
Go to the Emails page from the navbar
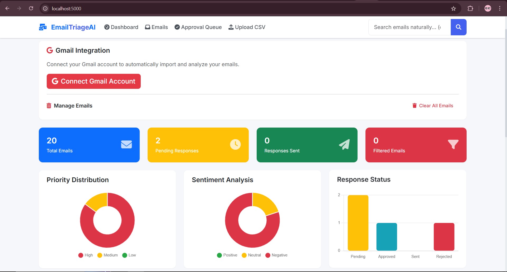tap(156, 27)
